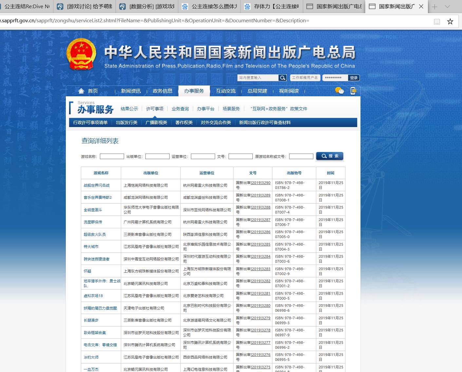The height and width of the screenshot is (372, 462).
Task: Click the site search magnifier icon
Action: click(x=282, y=78)
